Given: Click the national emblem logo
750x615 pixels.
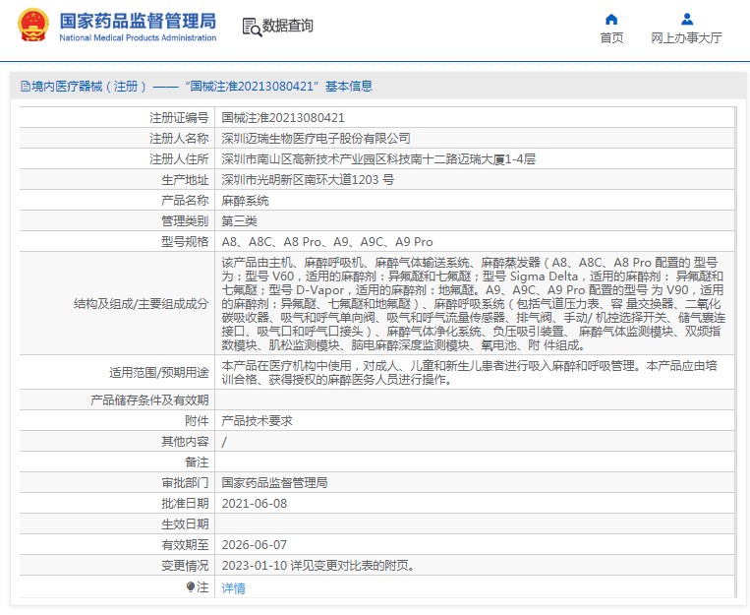Looking at the screenshot, I should (31, 27).
